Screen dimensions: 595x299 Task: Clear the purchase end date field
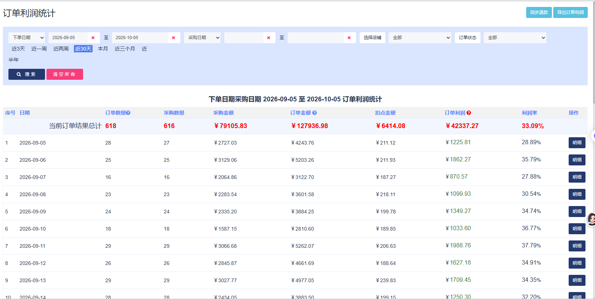pyautogui.click(x=349, y=38)
